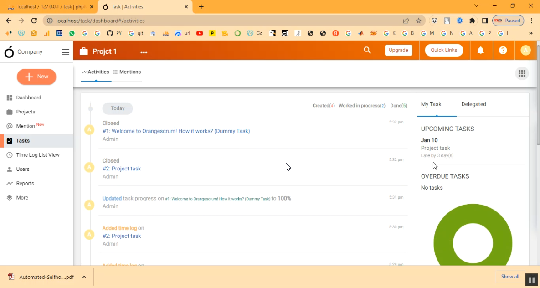Screen dimensions: 540x288
Task: Open the user avatar profile menu
Action: [525, 51]
